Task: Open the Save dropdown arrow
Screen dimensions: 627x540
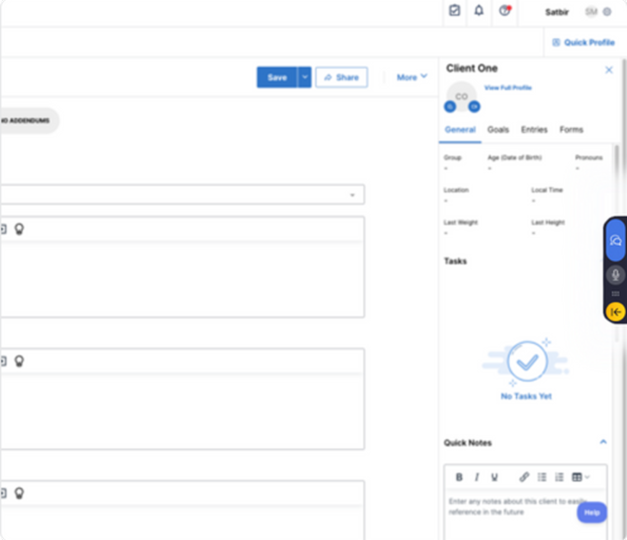Action: (305, 77)
